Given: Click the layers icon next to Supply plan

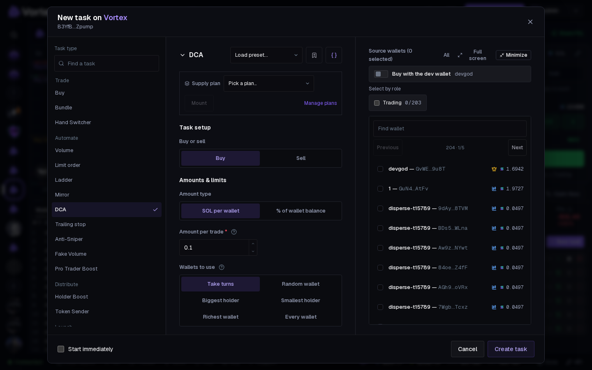Looking at the screenshot, I should coord(187,83).
